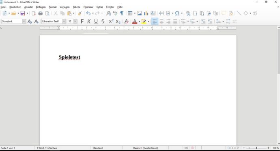The height and width of the screenshot is (151, 280).
Task: Open the font size 12 dropdown
Action: (x=75, y=21)
